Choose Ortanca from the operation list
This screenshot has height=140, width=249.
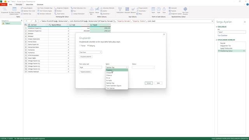(x=117, y=75)
